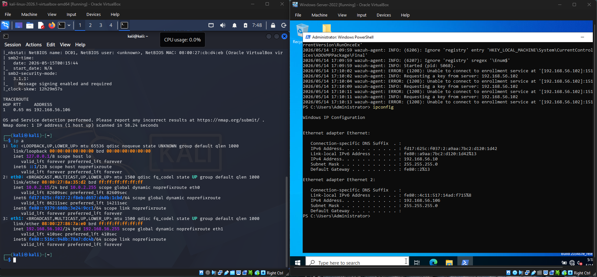
Task: Click the 7:48 clock in Kali panel
Action: 257,25
